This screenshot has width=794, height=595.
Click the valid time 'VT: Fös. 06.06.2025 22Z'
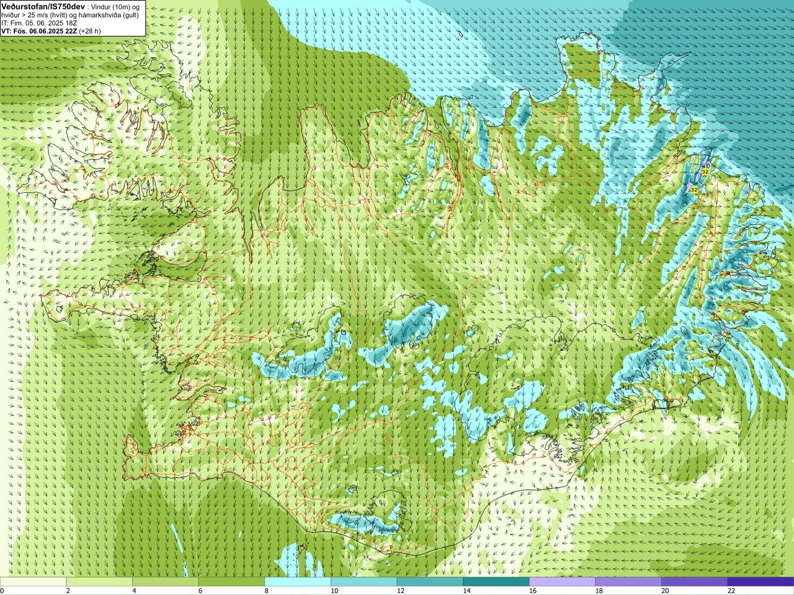click(39, 31)
